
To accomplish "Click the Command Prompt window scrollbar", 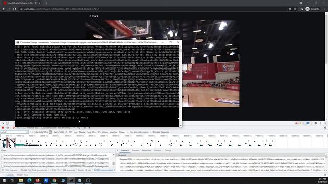I will (x=180, y=85).
